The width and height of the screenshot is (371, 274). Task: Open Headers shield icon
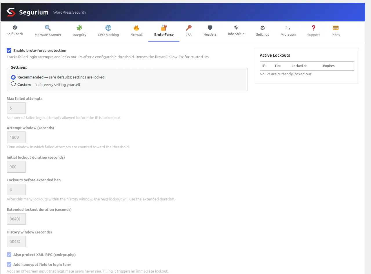(x=210, y=28)
